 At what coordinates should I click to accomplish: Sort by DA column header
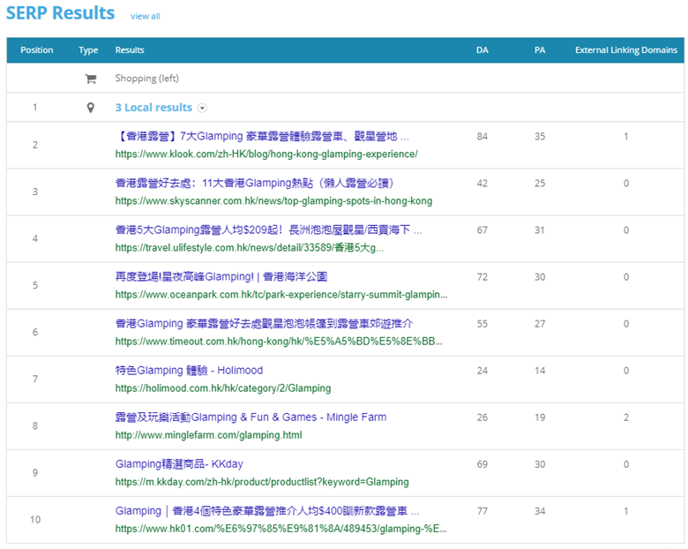[482, 50]
